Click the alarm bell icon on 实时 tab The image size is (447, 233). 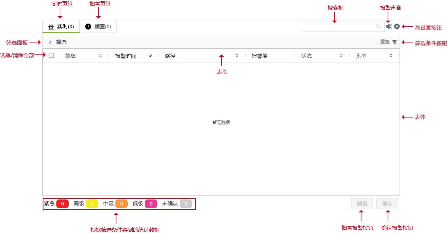(x=51, y=27)
